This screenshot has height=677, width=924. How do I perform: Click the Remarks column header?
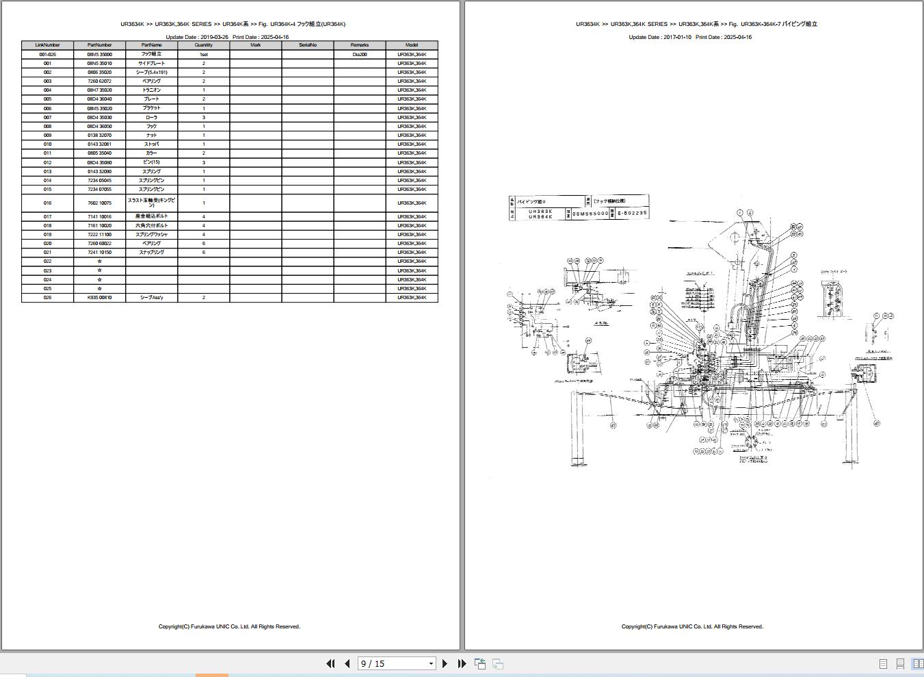[x=359, y=45]
